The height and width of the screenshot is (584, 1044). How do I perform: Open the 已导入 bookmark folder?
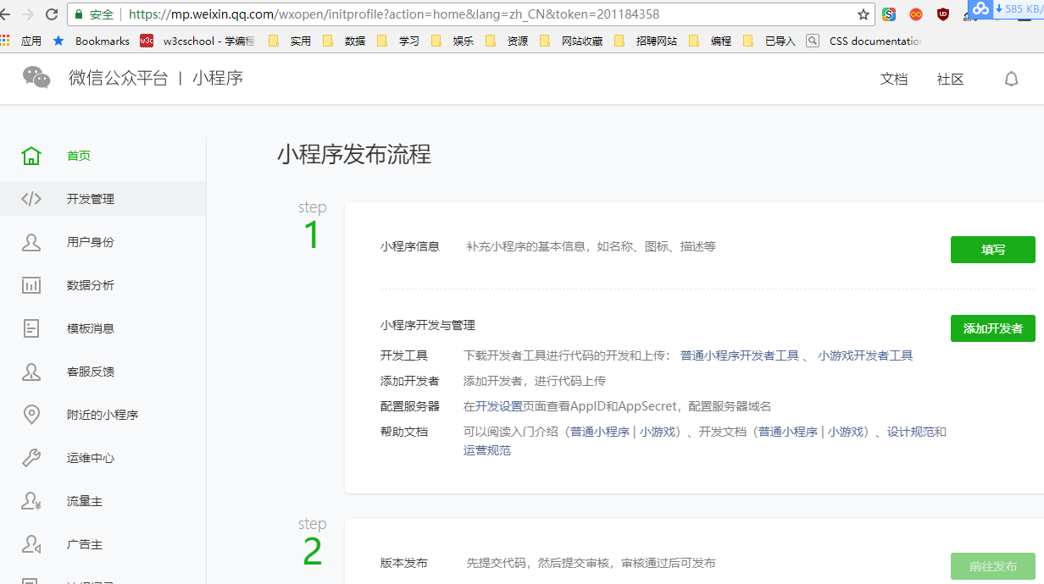(x=769, y=41)
